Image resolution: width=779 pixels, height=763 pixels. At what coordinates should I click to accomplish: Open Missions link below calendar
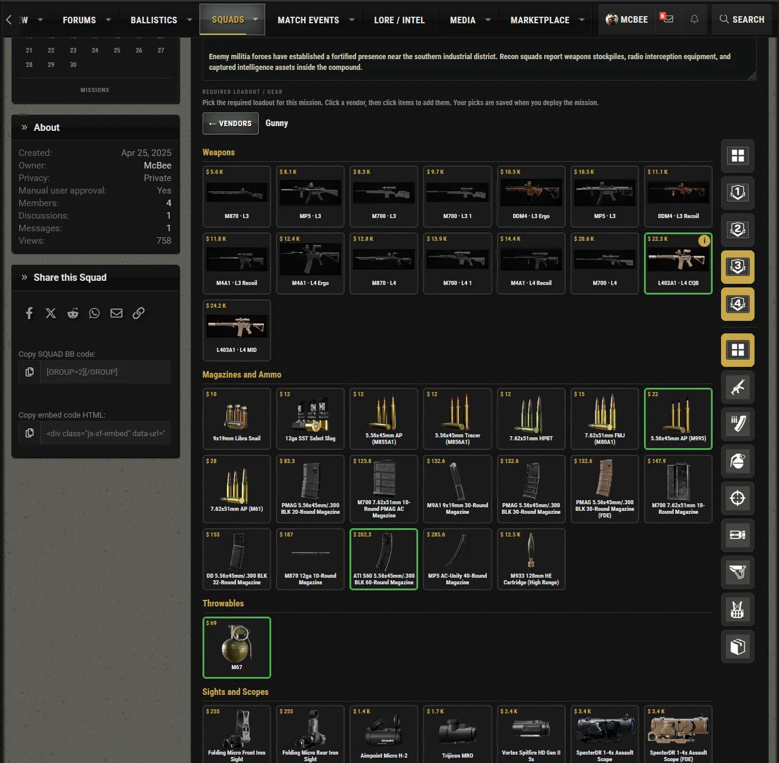pos(95,90)
